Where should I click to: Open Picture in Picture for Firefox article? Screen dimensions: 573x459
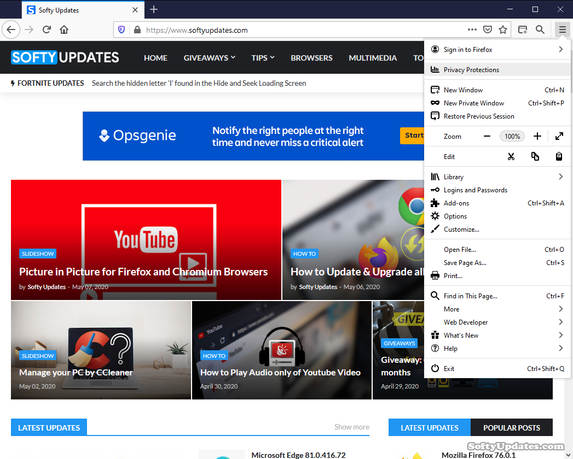pyautogui.click(x=143, y=272)
